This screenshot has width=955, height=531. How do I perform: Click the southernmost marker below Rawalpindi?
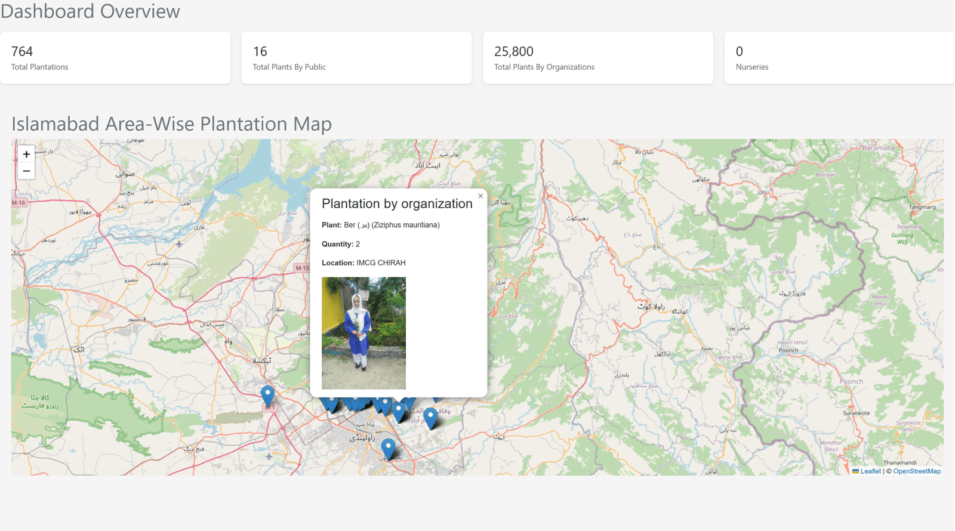(x=388, y=448)
